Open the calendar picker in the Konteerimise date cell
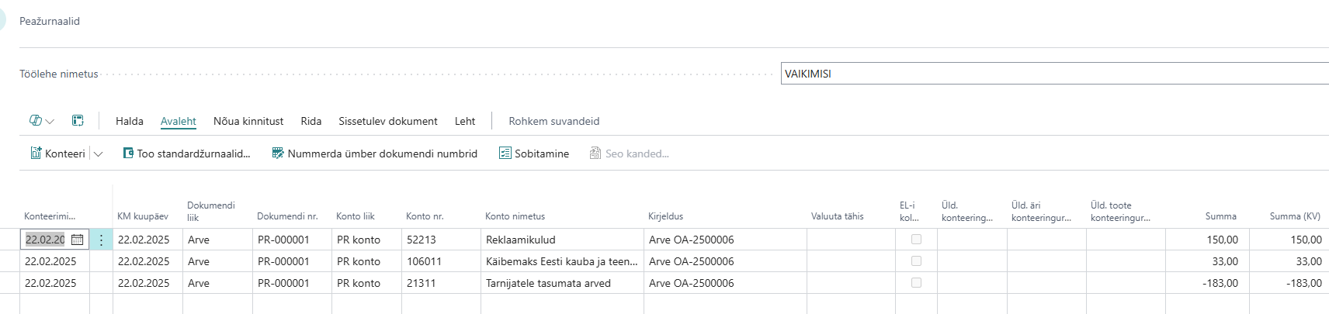1329x314 pixels. [77, 240]
